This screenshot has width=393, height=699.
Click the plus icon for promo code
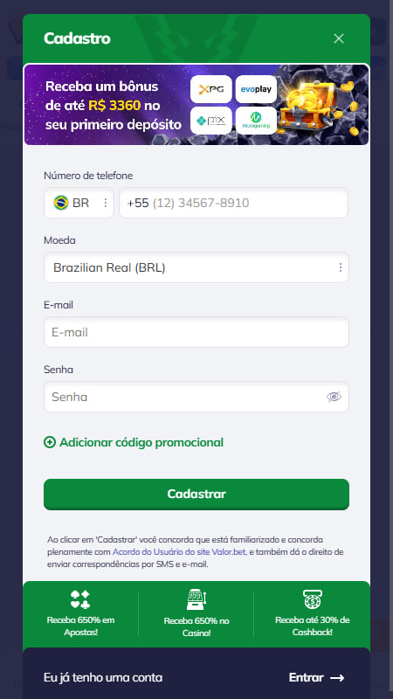tap(50, 442)
